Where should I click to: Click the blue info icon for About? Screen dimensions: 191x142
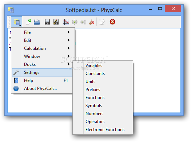(16, 88)
